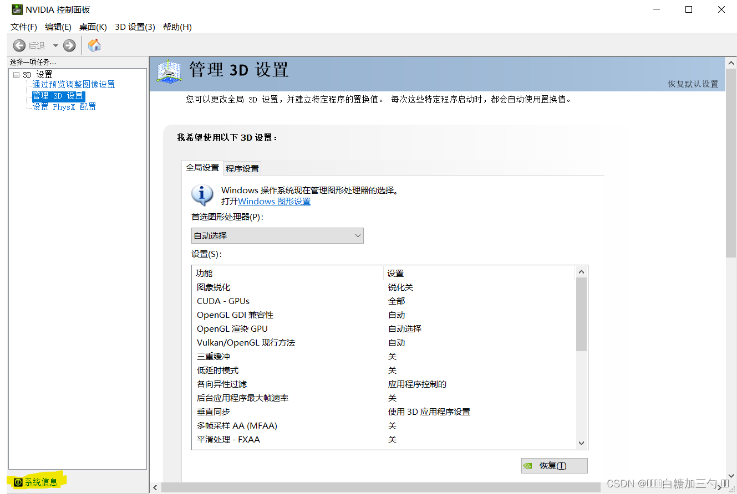The image size is (737, 494).
Task: Click the Forward arrow icon in toolbar
Action: 69,45
